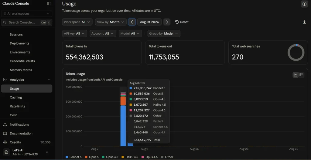Switch token usage to table view icon
This screenshot has height=160, width=311.
pyautogui.click(x=301, y=75)
